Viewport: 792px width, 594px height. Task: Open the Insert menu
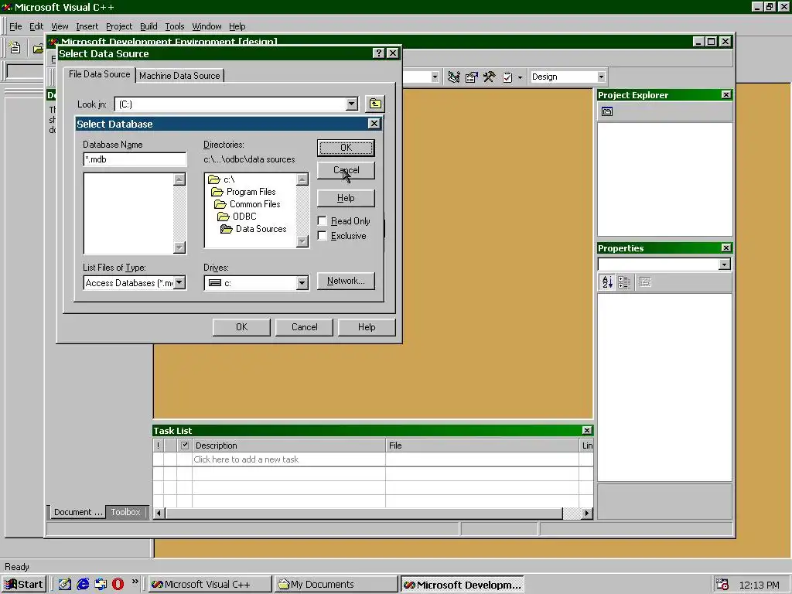click(x=87, y=26)
